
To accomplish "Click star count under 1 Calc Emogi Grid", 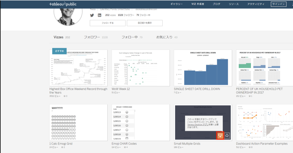I will click(x=63, y=147).
